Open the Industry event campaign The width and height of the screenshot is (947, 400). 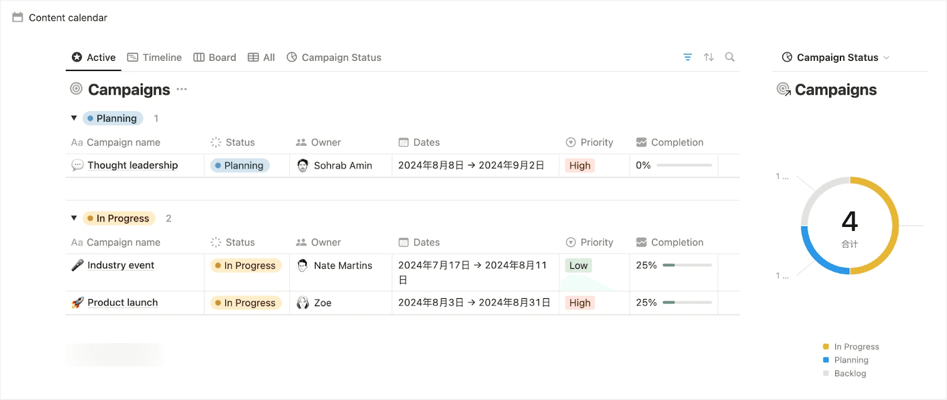121,265
